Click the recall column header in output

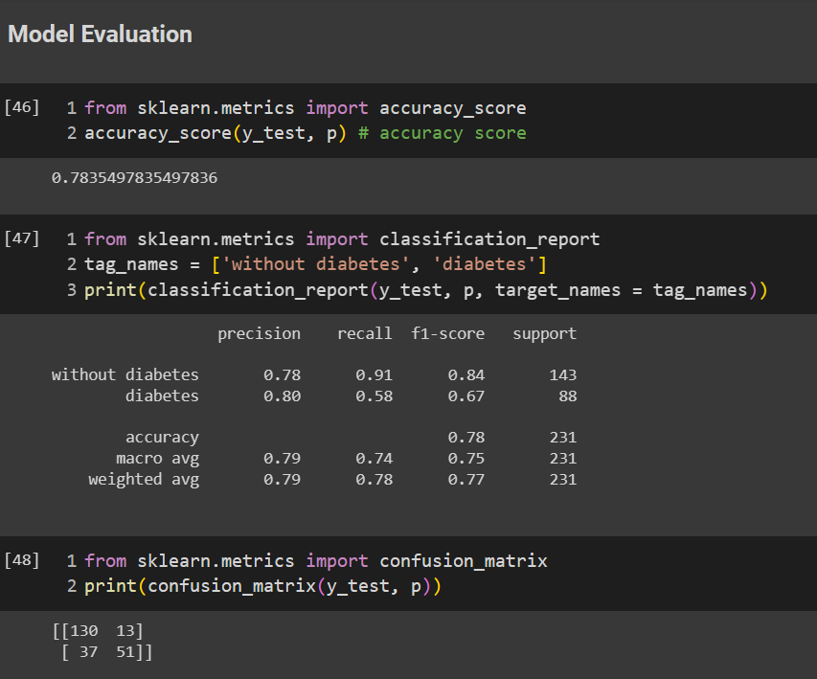(365, 333)
